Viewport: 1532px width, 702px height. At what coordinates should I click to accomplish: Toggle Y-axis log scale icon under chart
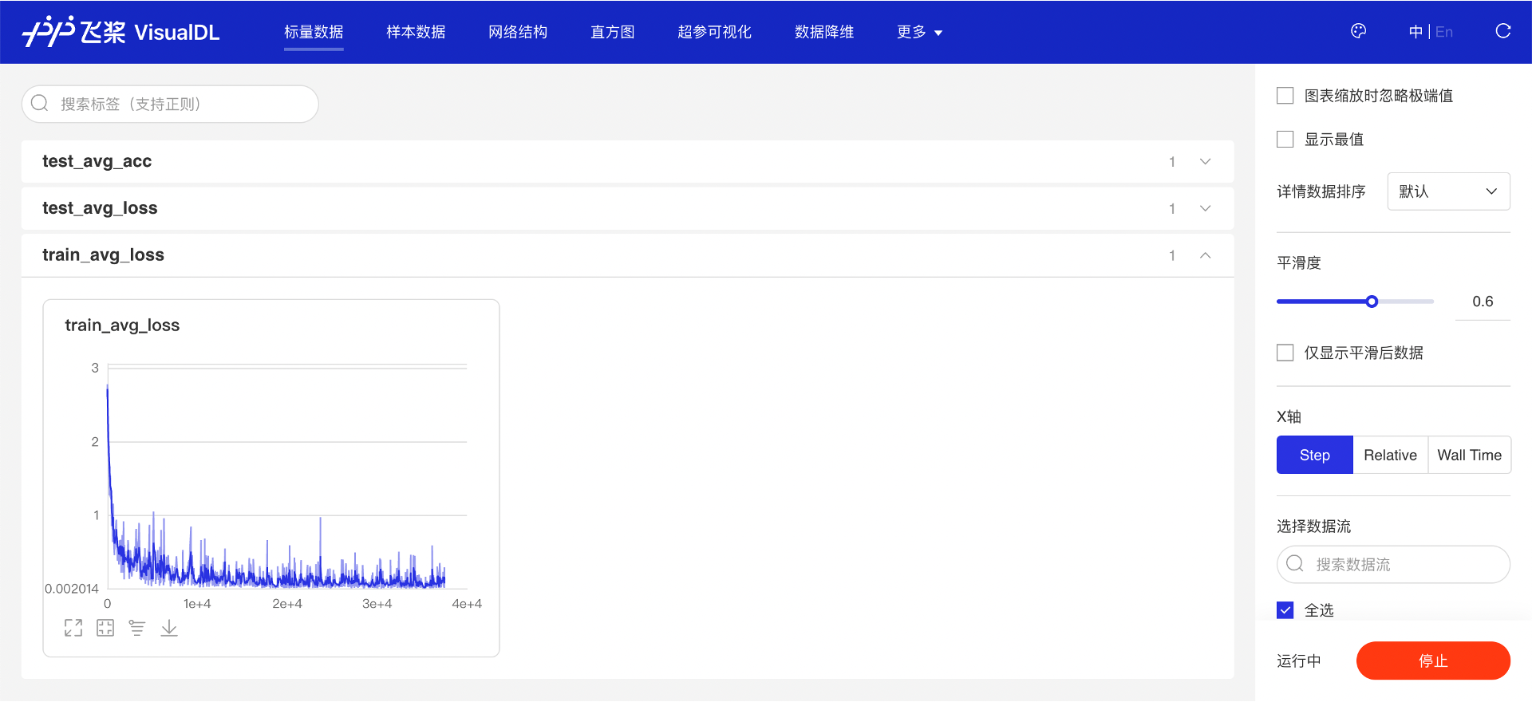[x=137, y=629]
